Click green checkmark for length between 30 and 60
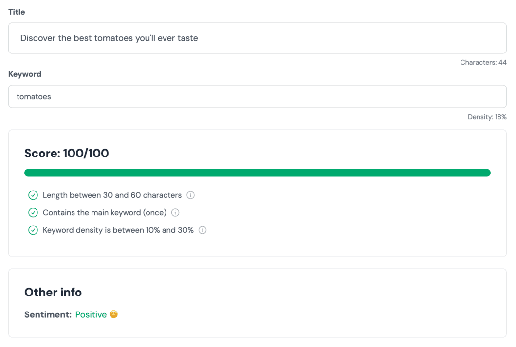516x347 pixels. click(x=33, y=195)
